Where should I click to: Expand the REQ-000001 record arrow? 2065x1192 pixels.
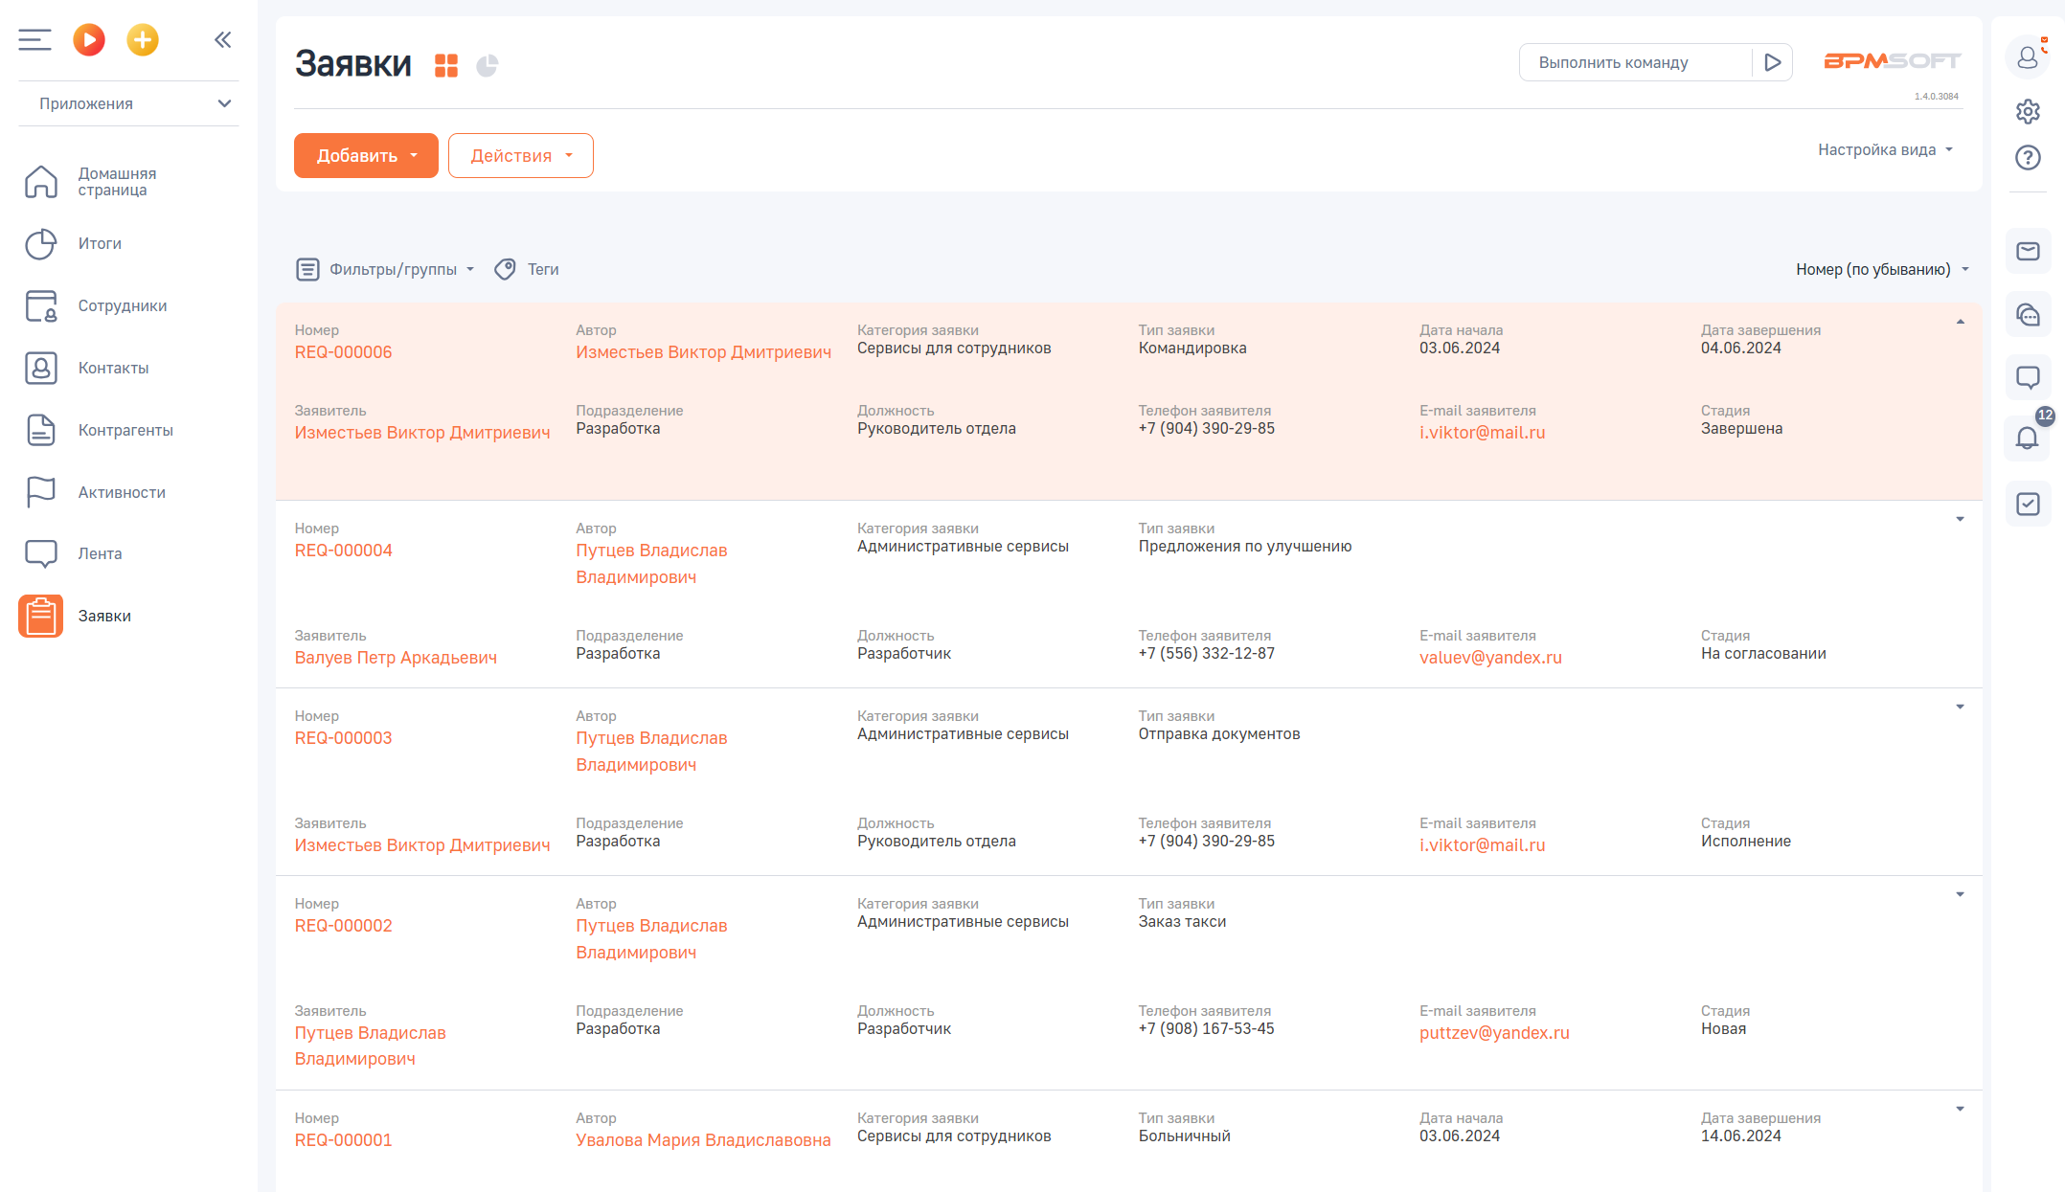pos(1960,1109)
